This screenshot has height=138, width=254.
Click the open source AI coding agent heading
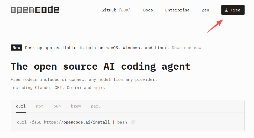pyautogui.click(x=100, y=66)
